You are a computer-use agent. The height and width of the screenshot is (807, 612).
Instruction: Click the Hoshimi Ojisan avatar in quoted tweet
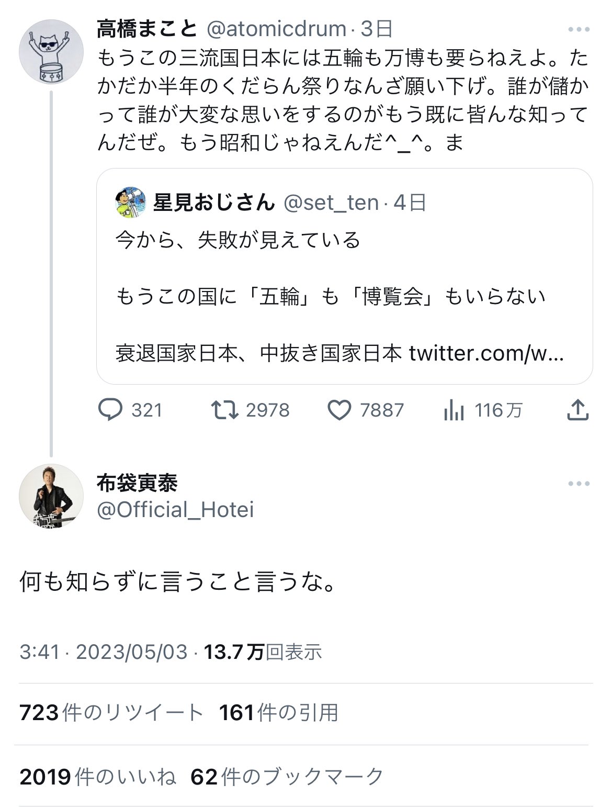pos(130,204)
